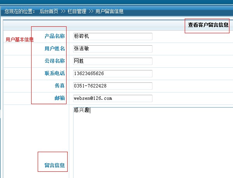Viewport: 233px width, 178px height.
Task: Click the 公司名称 label
Action: click(x=55, y=61)
